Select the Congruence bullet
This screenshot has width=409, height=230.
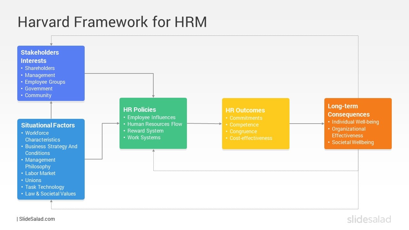[x=243, y=132]
